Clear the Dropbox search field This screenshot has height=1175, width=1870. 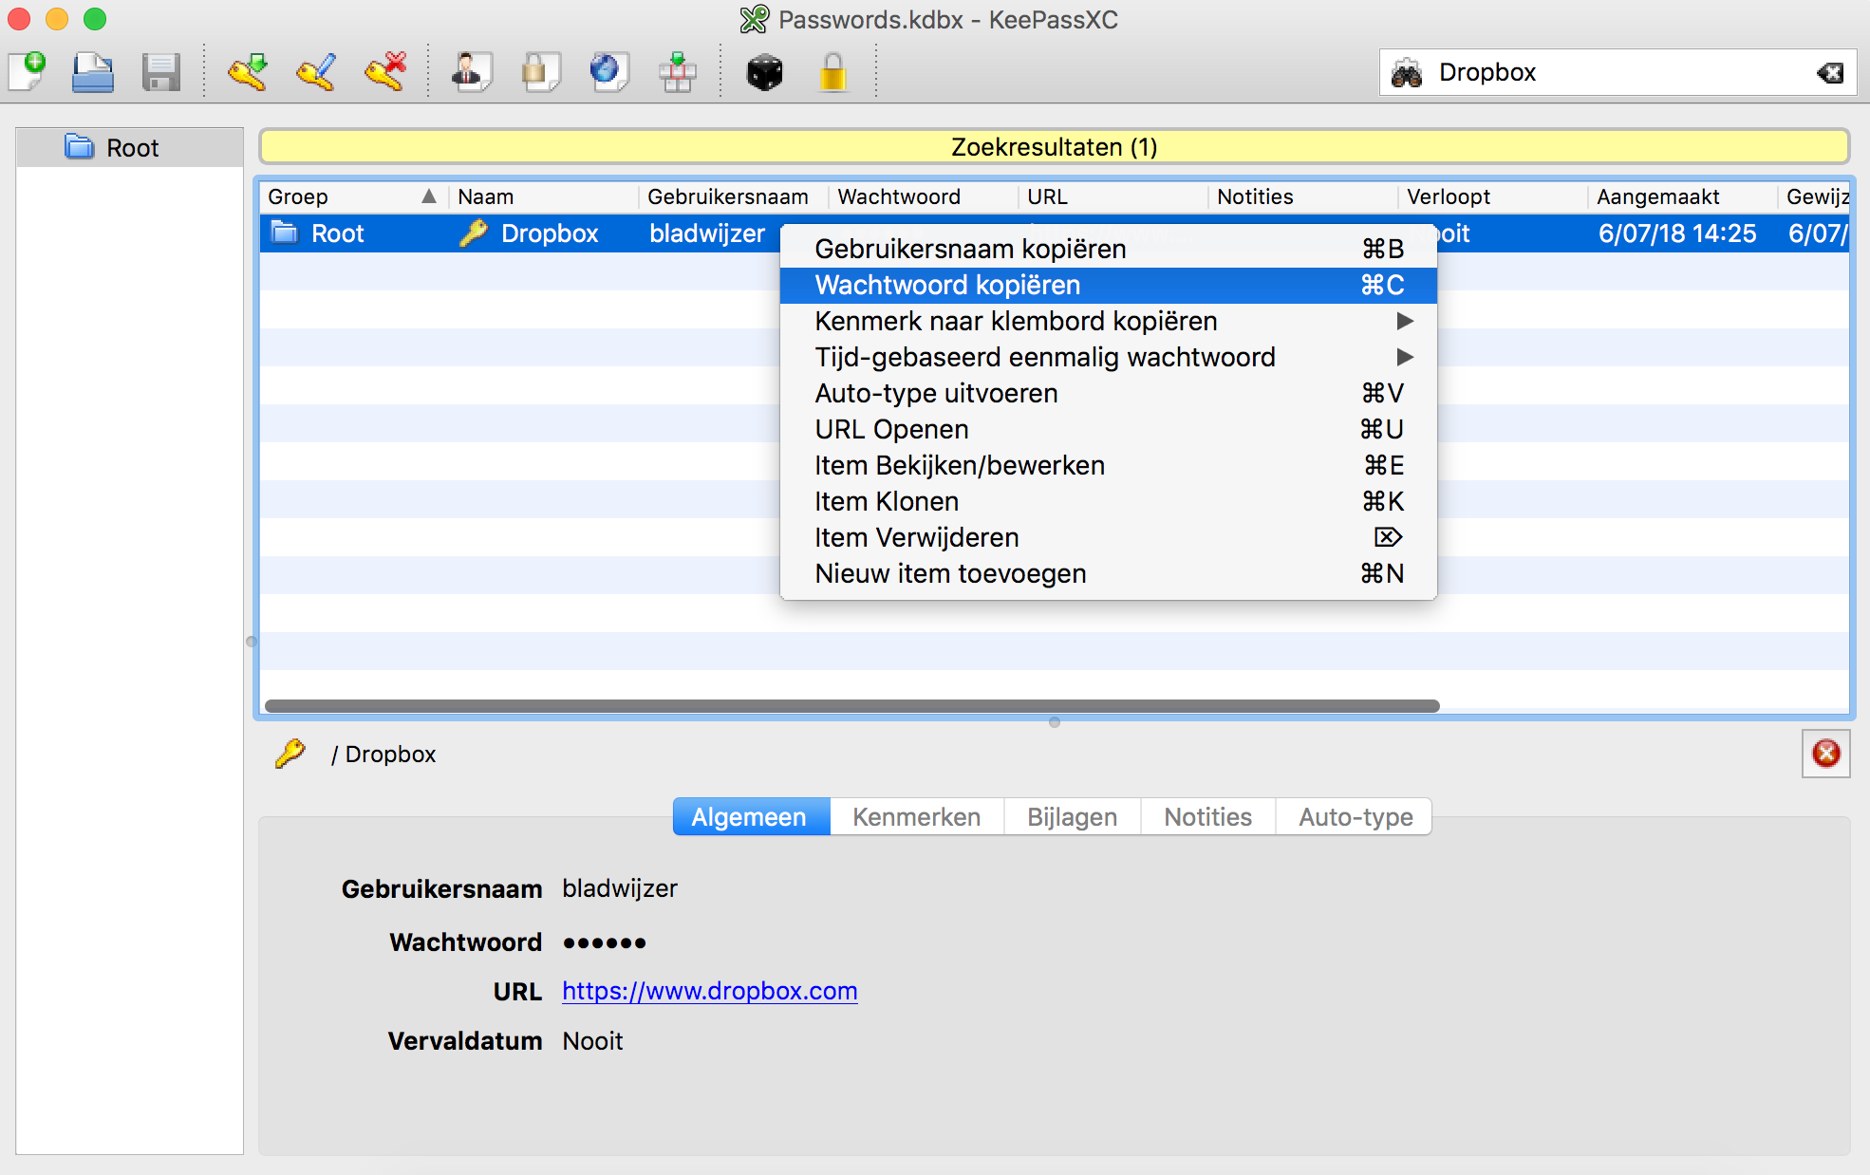1829,73
